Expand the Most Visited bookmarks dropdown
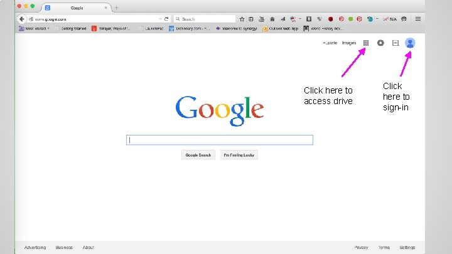This screenshot has height=254, width=452. coord(34,28)
